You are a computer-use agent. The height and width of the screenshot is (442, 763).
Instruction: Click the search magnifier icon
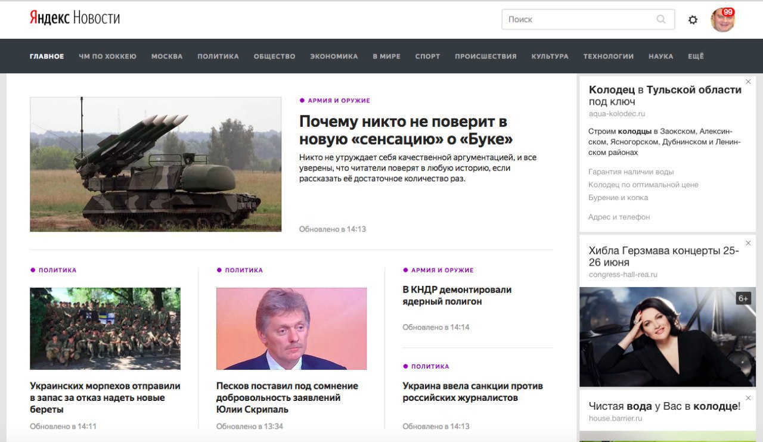click(661, 19)
